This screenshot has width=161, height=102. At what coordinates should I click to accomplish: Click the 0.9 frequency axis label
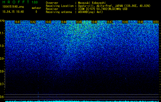(2, 59)
